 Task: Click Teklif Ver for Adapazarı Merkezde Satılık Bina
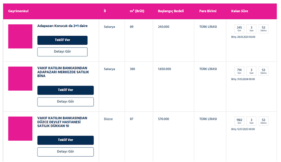click(65, 90)
